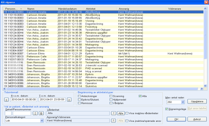Select the Johansson, Birgitta Operation row

click(103, 83)
